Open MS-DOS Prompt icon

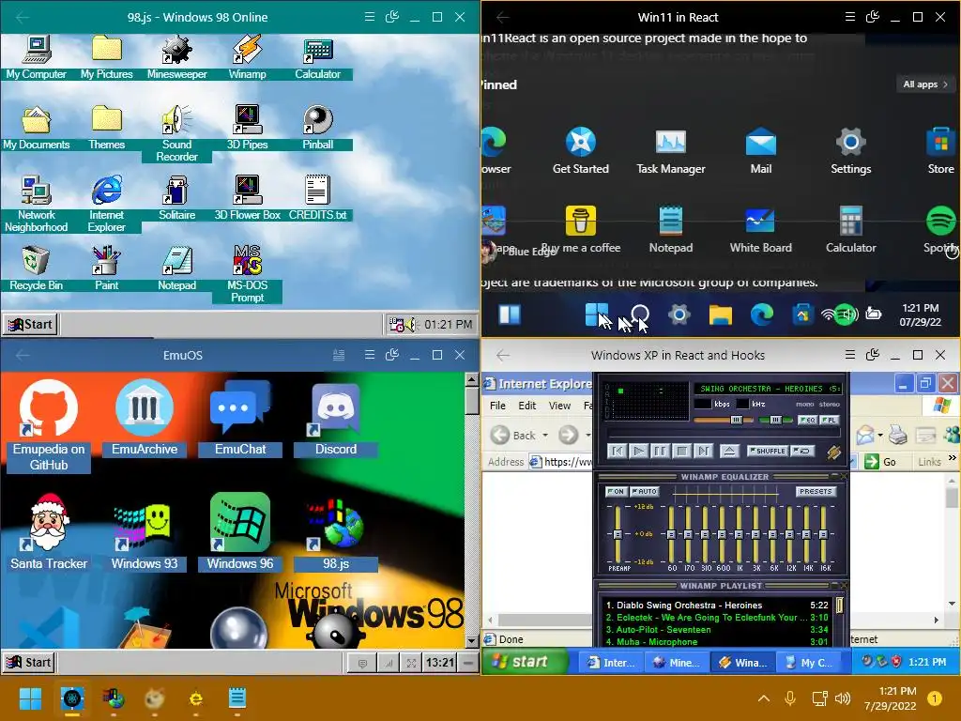point(247,274)
